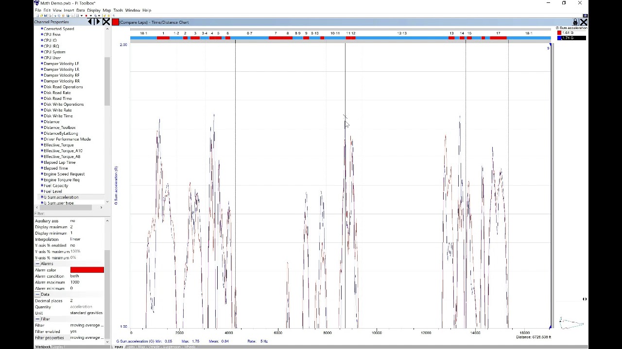Open the Tools menu
Screen dimensions: 622x349
point(118,10)
